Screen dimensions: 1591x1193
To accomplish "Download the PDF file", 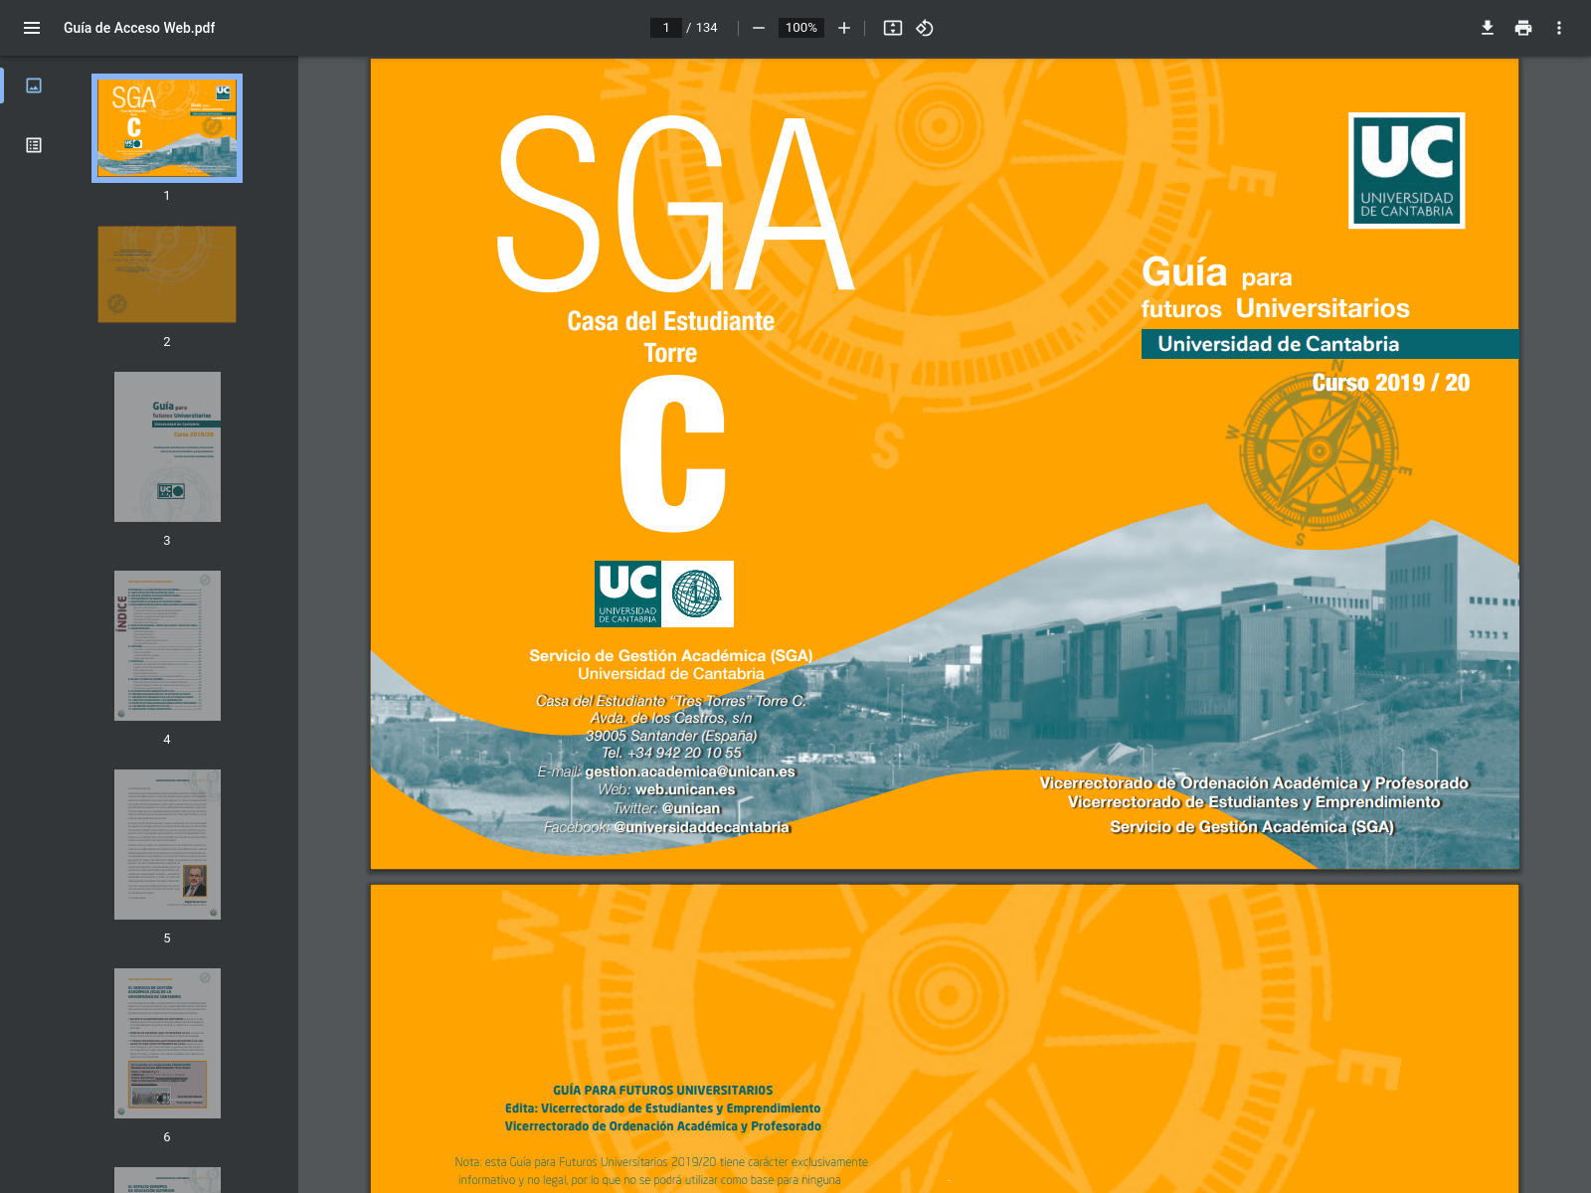I will pyautogui.click(x=1488, y=28).
